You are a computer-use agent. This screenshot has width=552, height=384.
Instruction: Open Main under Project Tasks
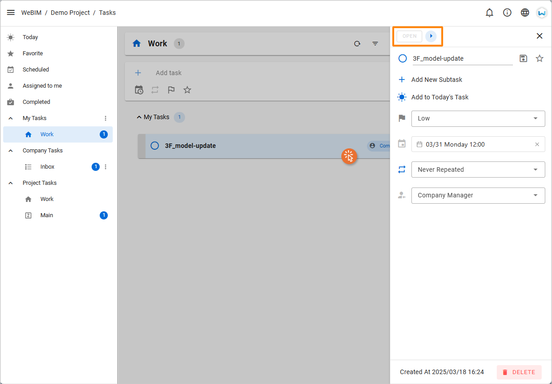pos(58,215)
